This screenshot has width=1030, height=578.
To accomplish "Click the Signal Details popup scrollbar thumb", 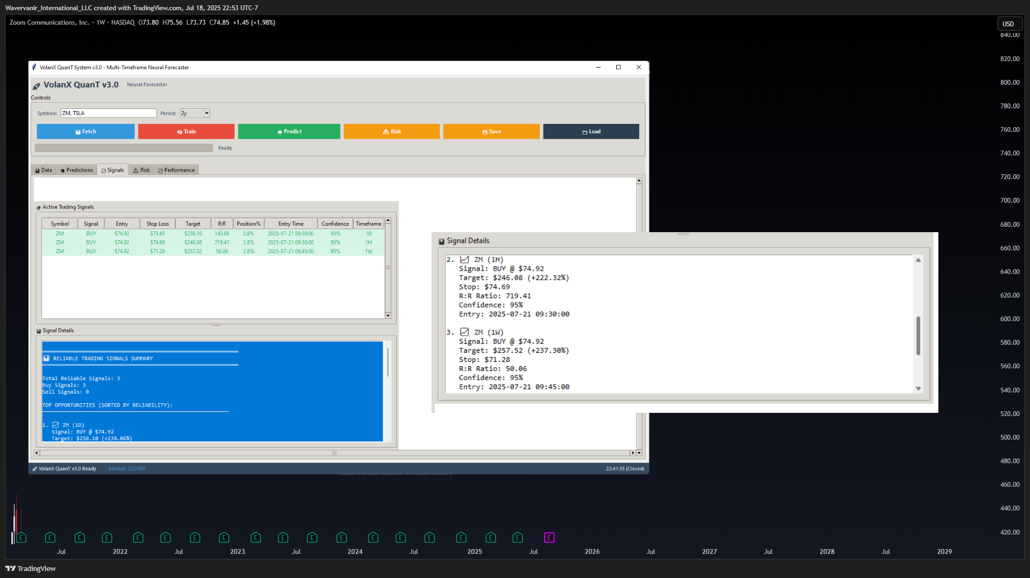I will coord(918,336).
